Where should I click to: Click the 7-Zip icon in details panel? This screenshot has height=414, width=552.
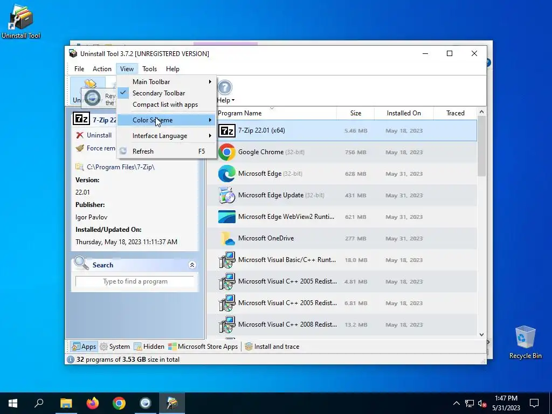pos(81,119)
